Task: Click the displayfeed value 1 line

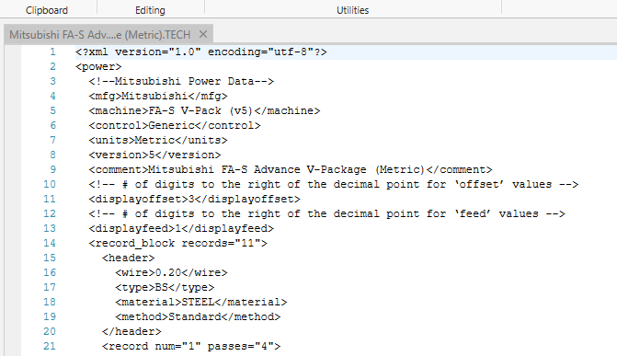Action: click(181, 228)
